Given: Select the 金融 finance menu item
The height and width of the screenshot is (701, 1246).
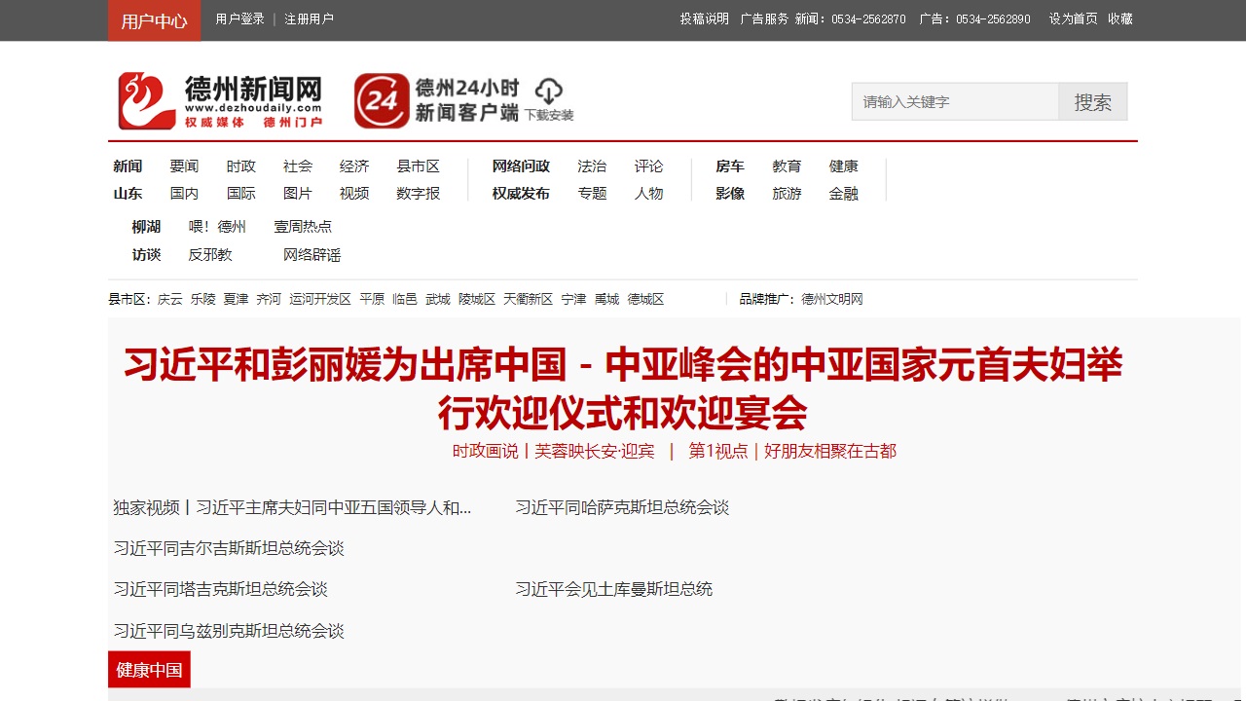Looking at the screenshot, I should tap(844, 194).
